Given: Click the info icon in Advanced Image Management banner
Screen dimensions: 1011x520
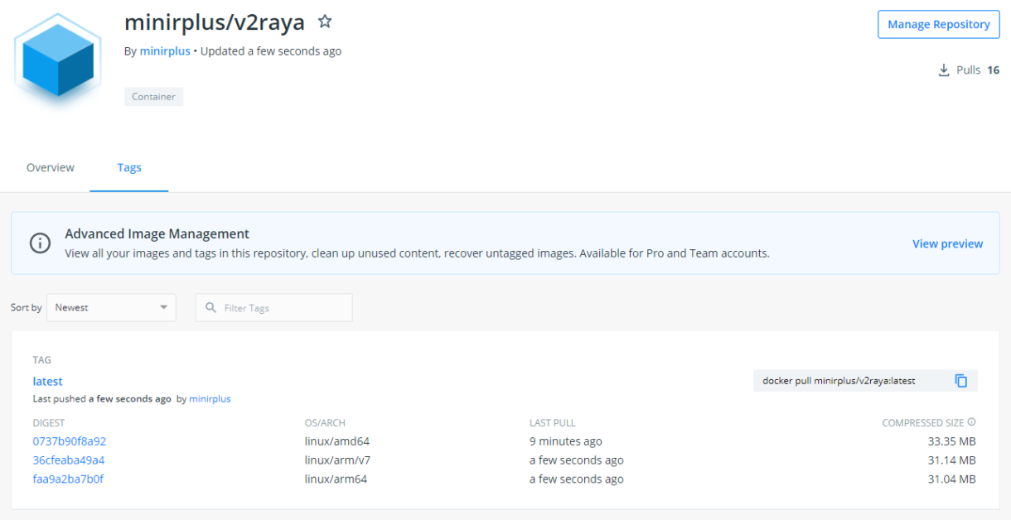Looking at the screenshot, I should coord(40,243).
